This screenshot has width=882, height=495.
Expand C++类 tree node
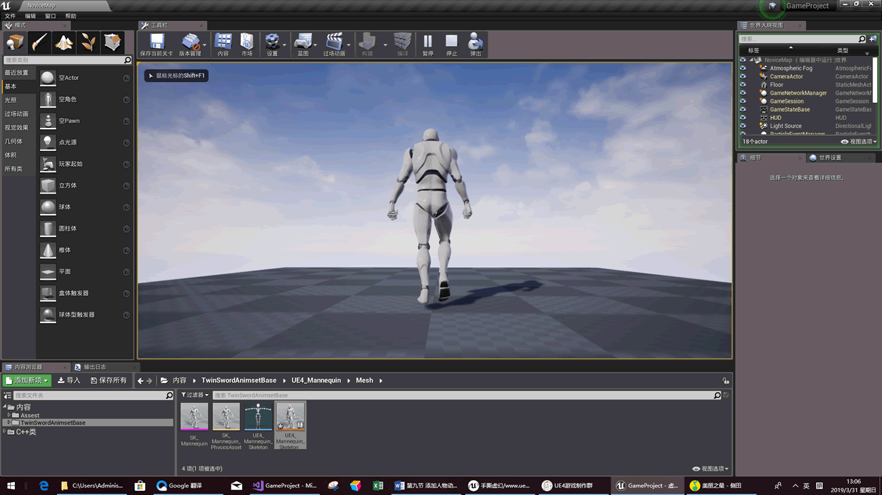(5, 431)
